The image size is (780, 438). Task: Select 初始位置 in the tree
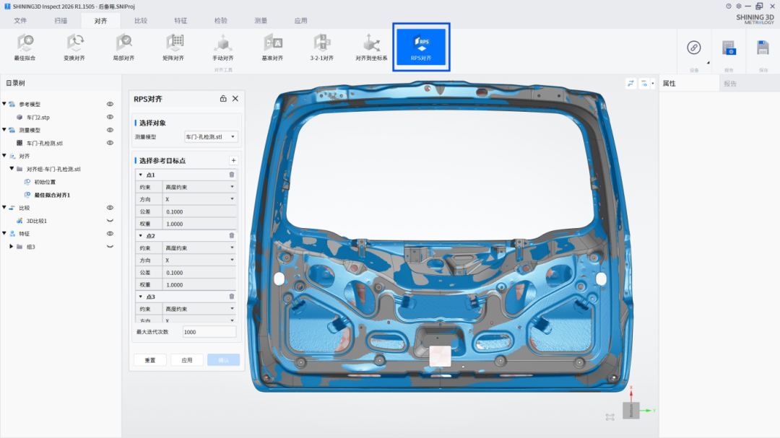tap(45, 182)
